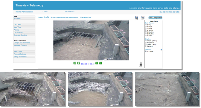This screenshot has width=201, height=108.
Task: Select the 4 Weeks date range
Action: (x=146, y=30)
